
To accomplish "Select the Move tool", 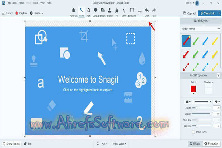I will coord(124,11).
